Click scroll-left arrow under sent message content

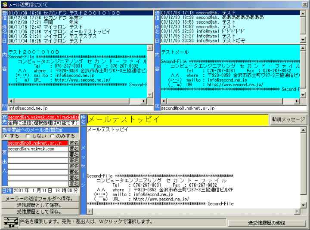pos(164,102)
